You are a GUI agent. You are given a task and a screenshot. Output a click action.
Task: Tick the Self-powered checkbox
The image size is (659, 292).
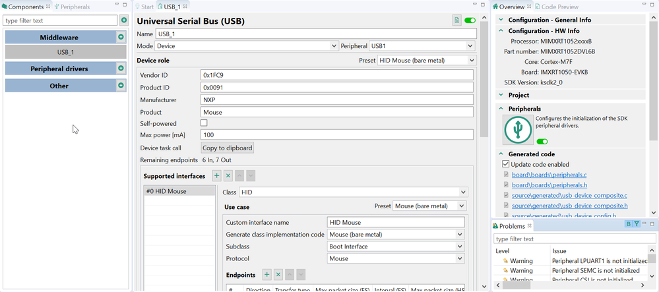pyautogui.click(x=204, y=123)
